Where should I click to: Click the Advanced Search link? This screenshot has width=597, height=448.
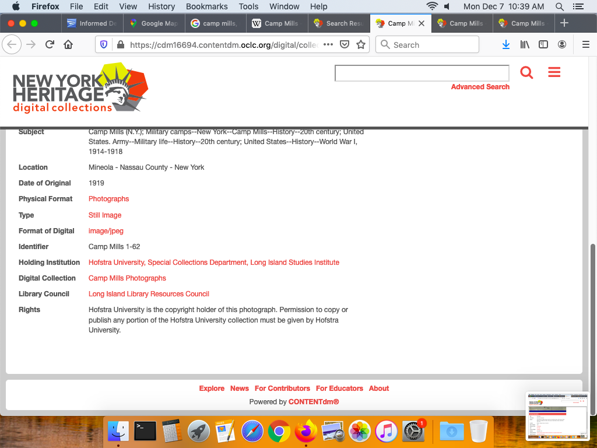click(x=480, y=87)
